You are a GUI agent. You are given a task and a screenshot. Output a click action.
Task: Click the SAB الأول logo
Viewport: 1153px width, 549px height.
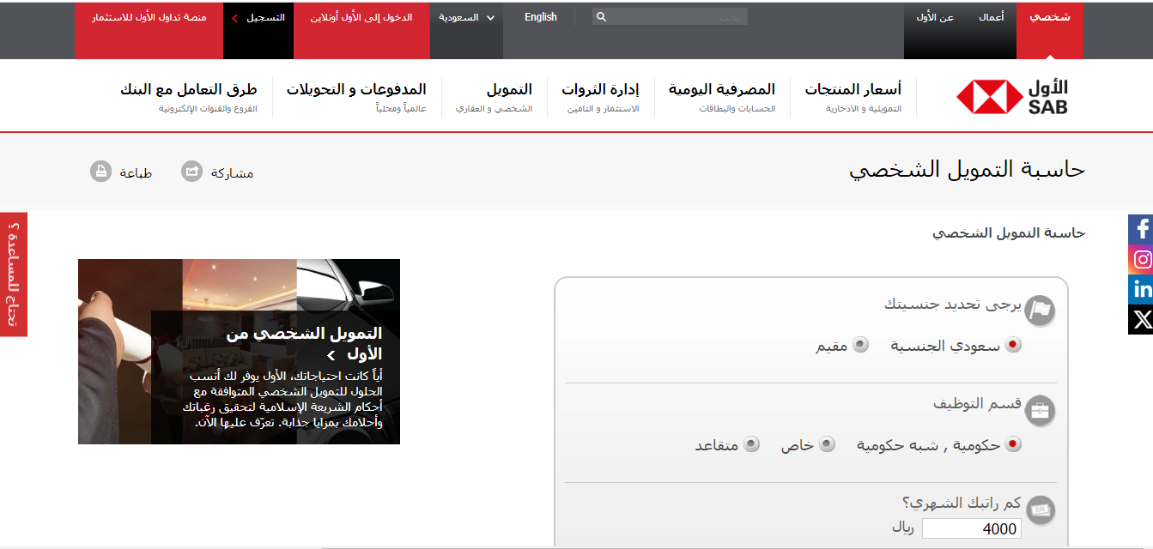1012,97
